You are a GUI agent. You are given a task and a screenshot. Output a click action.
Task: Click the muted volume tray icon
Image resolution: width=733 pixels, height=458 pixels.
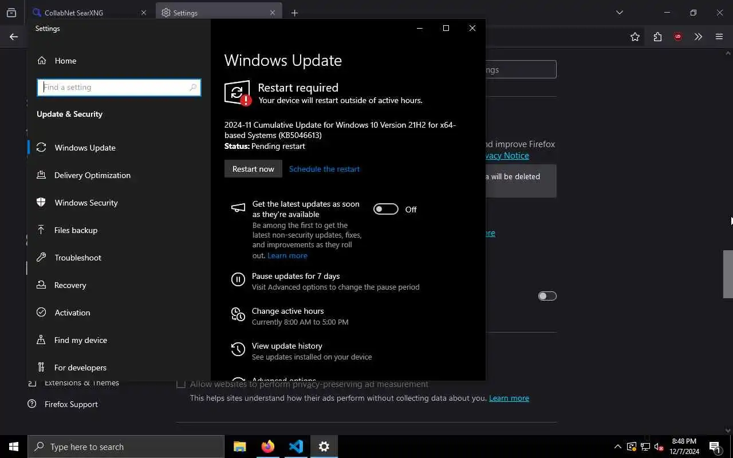coord(659,447)
